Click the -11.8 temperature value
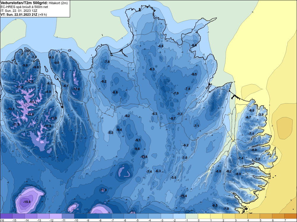This screenshot has width=297, height=222. pos(144,157)
